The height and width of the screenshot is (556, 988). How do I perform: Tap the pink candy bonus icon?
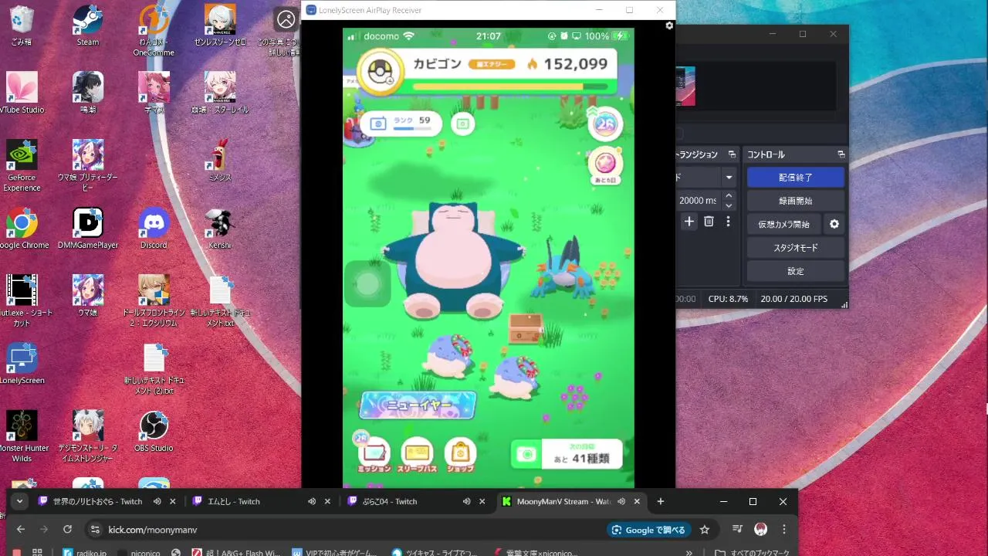click(606, 163)
